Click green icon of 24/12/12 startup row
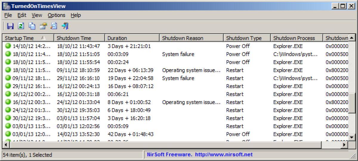Screen dimensions: 358x161 (8, 110)
